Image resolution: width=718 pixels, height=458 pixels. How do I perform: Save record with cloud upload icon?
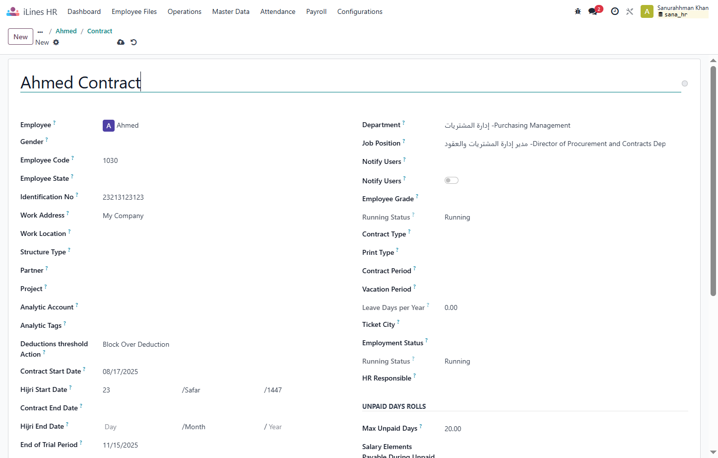[121, 42]
